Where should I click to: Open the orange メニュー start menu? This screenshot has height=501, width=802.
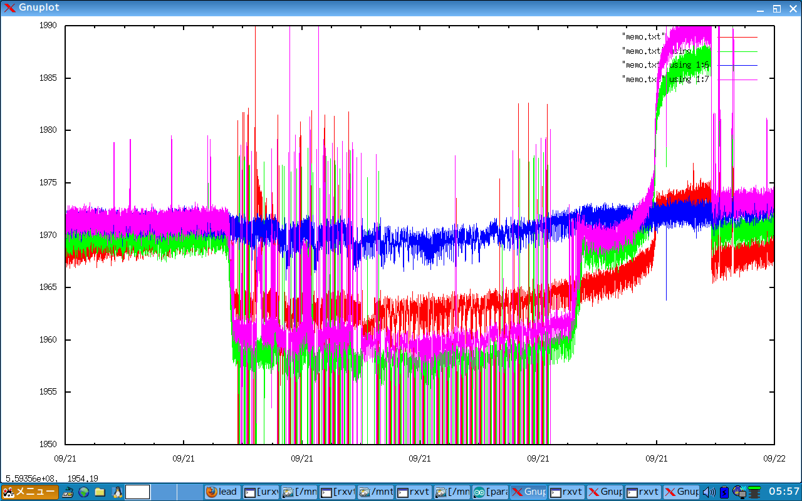coord(30,492)
